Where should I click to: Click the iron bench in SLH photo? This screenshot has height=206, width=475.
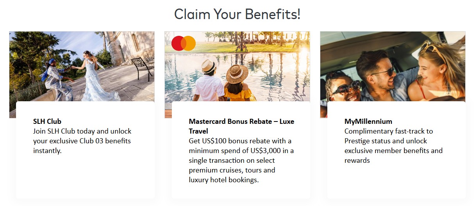click(x=143, y=65)
